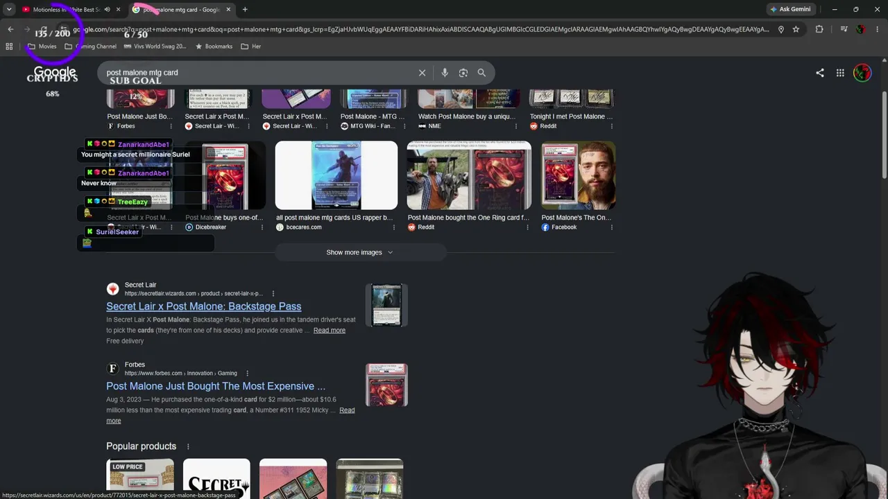Open the Vivs World Swag bookmark
Screen dimensions: 888x499
point(155,46)
